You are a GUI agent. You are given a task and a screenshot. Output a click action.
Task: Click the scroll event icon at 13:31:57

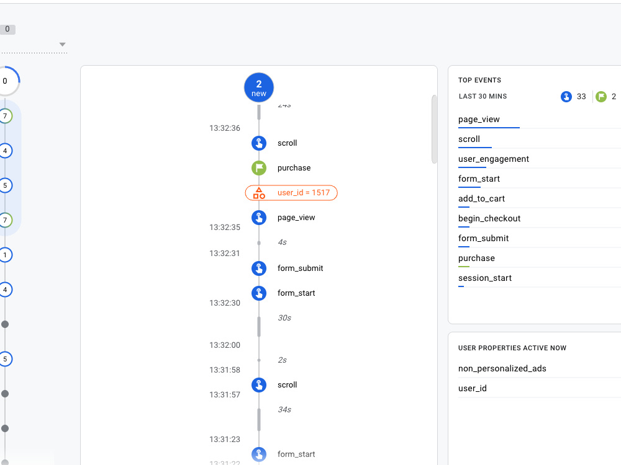click(258, 385)
